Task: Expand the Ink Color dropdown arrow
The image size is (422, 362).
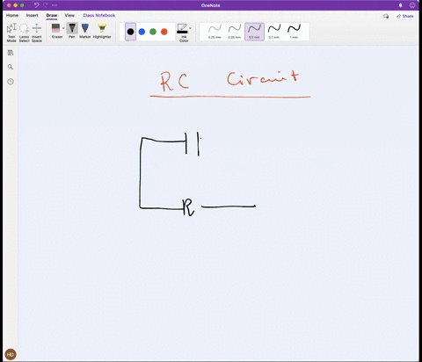Action: (x=191, y=28)
